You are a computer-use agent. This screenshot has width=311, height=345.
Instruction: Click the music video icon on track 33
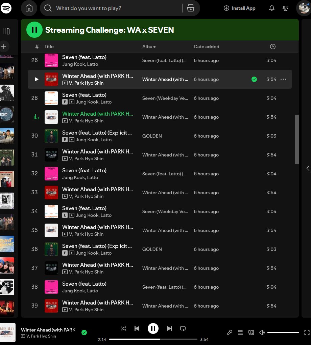pyautogui.click(x=65, y=197)
